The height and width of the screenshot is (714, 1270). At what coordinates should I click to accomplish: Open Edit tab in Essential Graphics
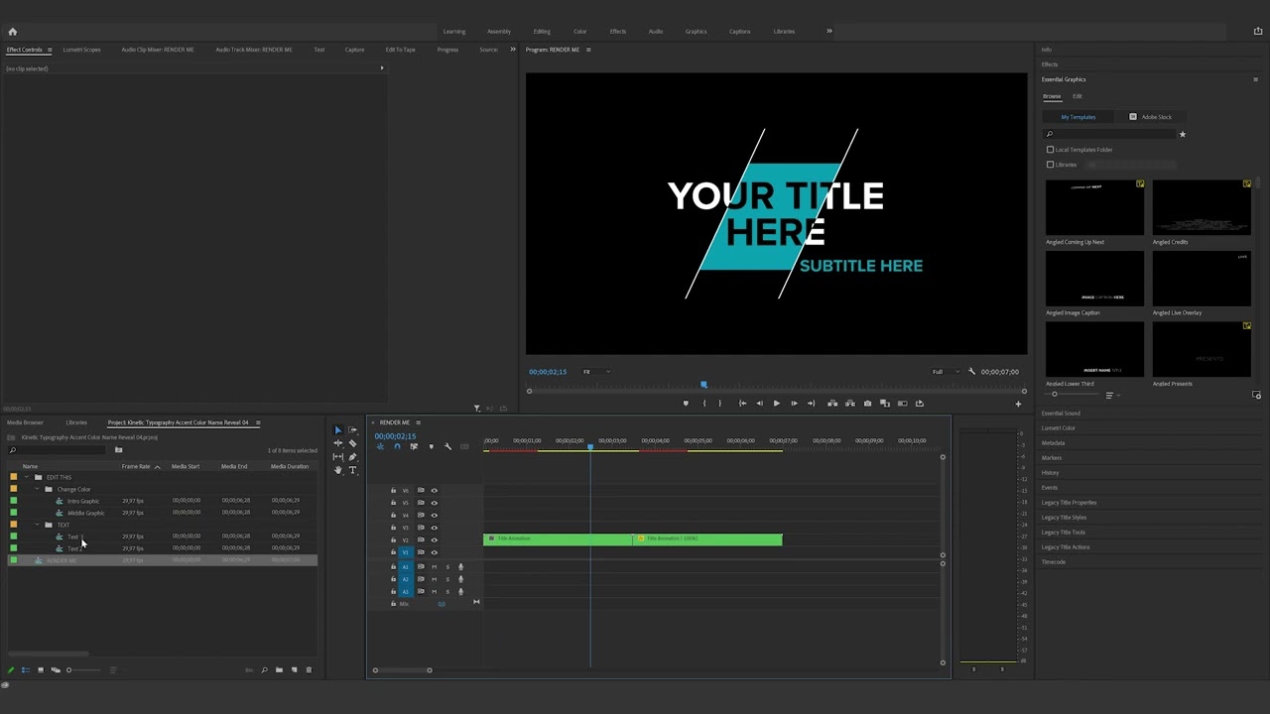point(1078,96)
